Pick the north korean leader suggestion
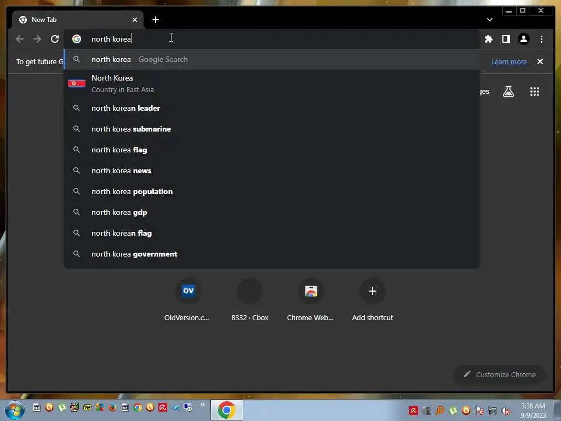561x421 pixels. point(272,108)
